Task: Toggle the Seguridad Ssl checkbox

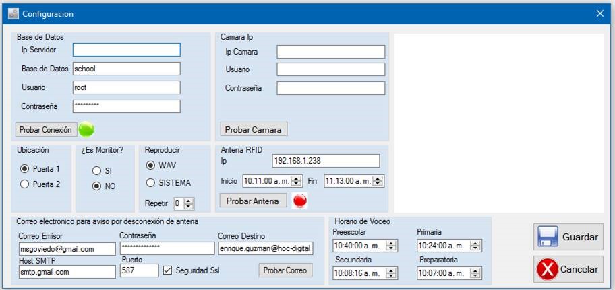Action: coord(168,270)
